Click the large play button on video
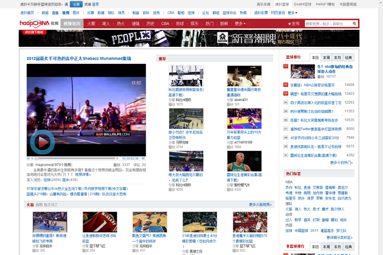 point(42,142)
